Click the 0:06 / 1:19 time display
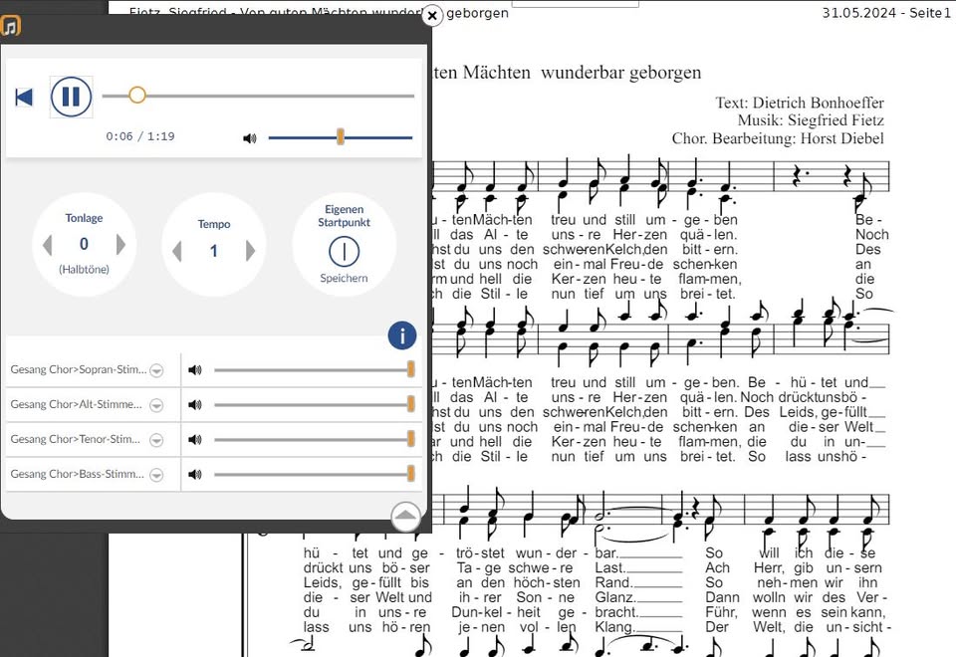This screenshot has width=956, height=657. [x=140, y=136]
